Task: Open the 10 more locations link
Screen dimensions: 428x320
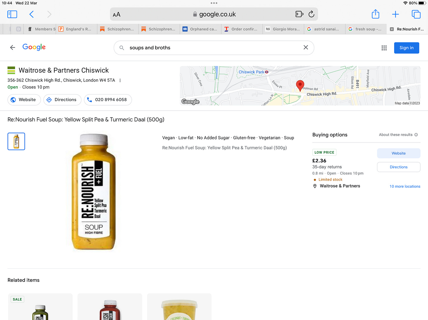Action: pos(405,186)
